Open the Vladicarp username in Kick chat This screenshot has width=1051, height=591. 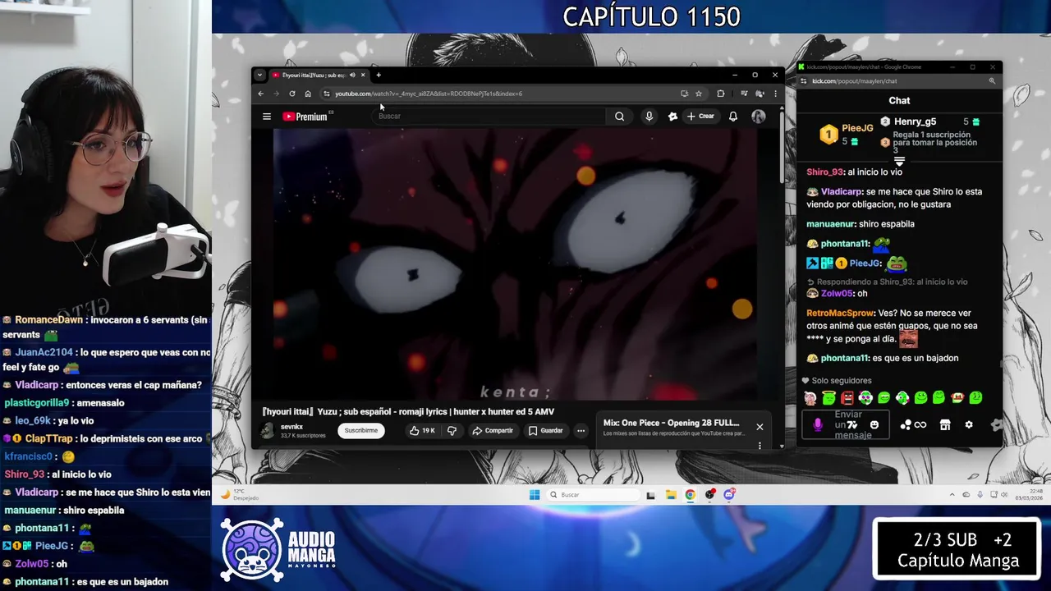[842, 191]
